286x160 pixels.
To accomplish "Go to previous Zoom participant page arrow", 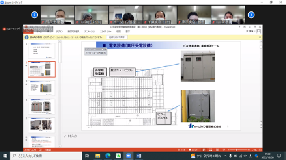I will (34, 15).
